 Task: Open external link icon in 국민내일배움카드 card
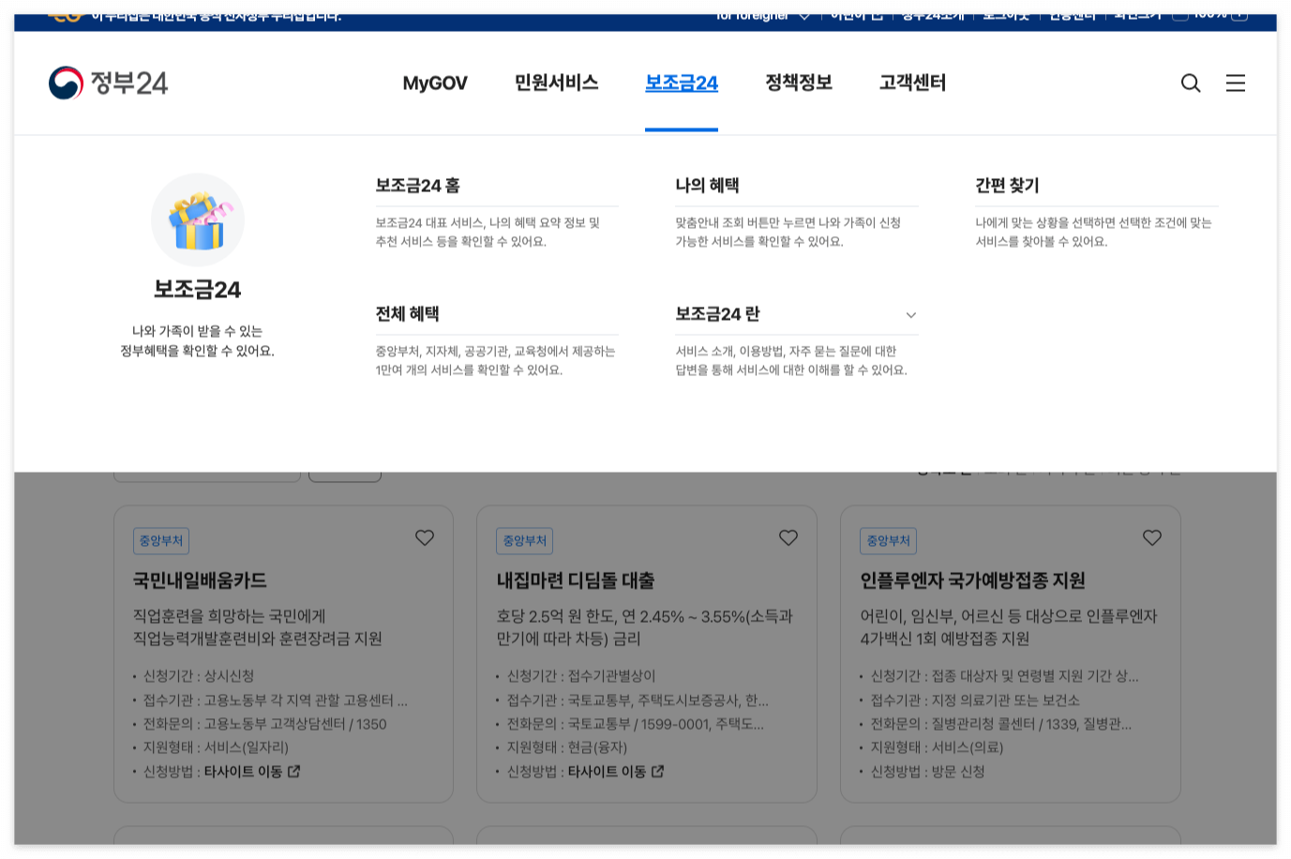[294, 771]
